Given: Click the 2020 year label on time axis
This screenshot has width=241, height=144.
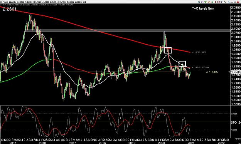Looking at the screenshot, I should [x=162, y=143].
